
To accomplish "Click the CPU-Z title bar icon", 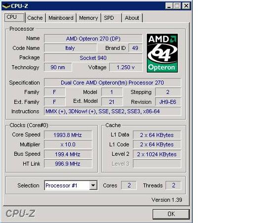I will [x=6, y=6].
